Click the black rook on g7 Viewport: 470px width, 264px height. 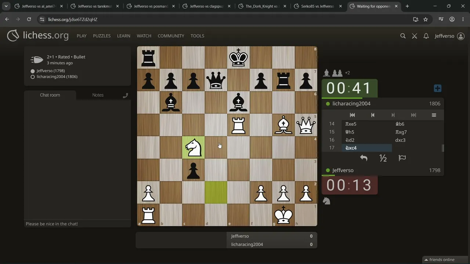[283, 80]
